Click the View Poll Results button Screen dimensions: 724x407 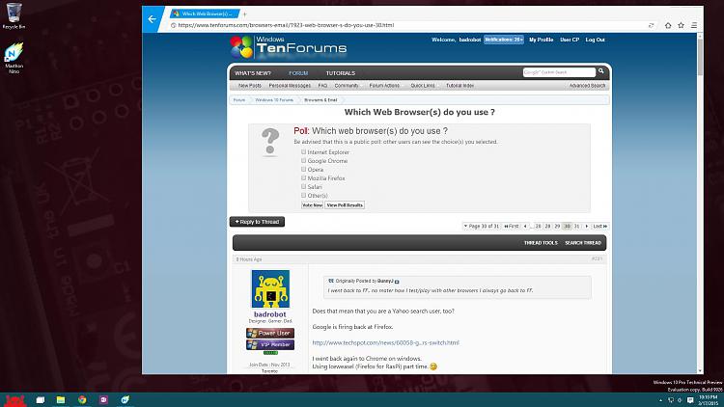click(x=345, y=205)
